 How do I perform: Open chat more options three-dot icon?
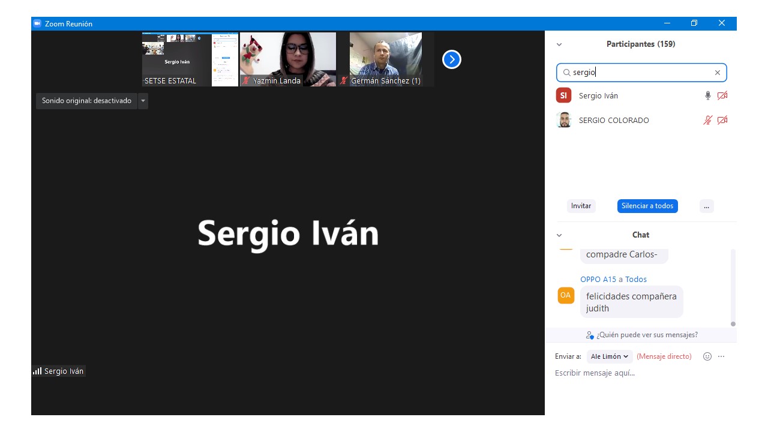[721, 356]
